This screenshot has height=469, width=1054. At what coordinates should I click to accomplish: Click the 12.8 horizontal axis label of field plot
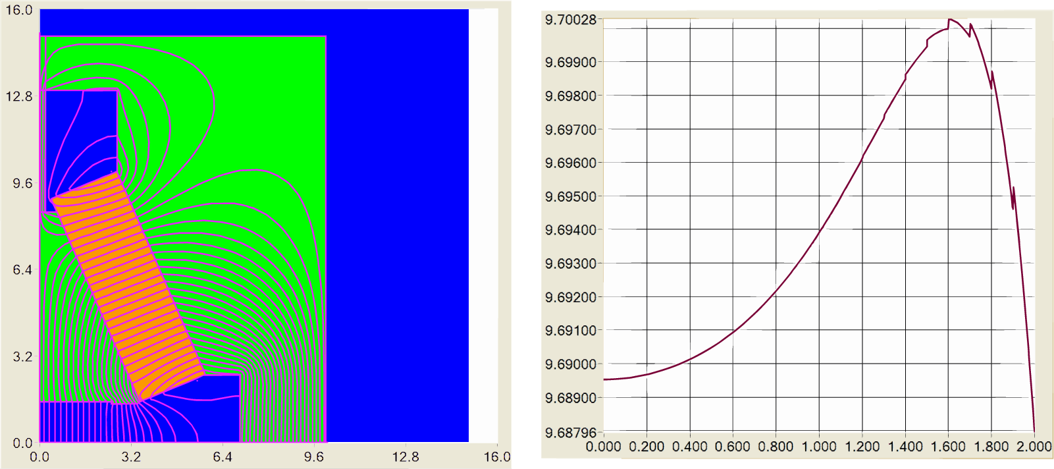[x=406, y=457]
